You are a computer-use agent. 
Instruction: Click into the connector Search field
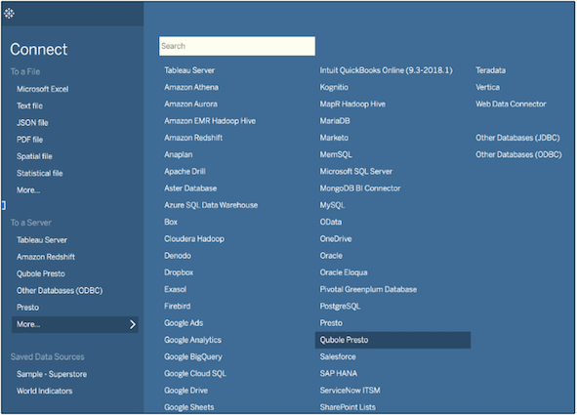(x=237, y=46)
